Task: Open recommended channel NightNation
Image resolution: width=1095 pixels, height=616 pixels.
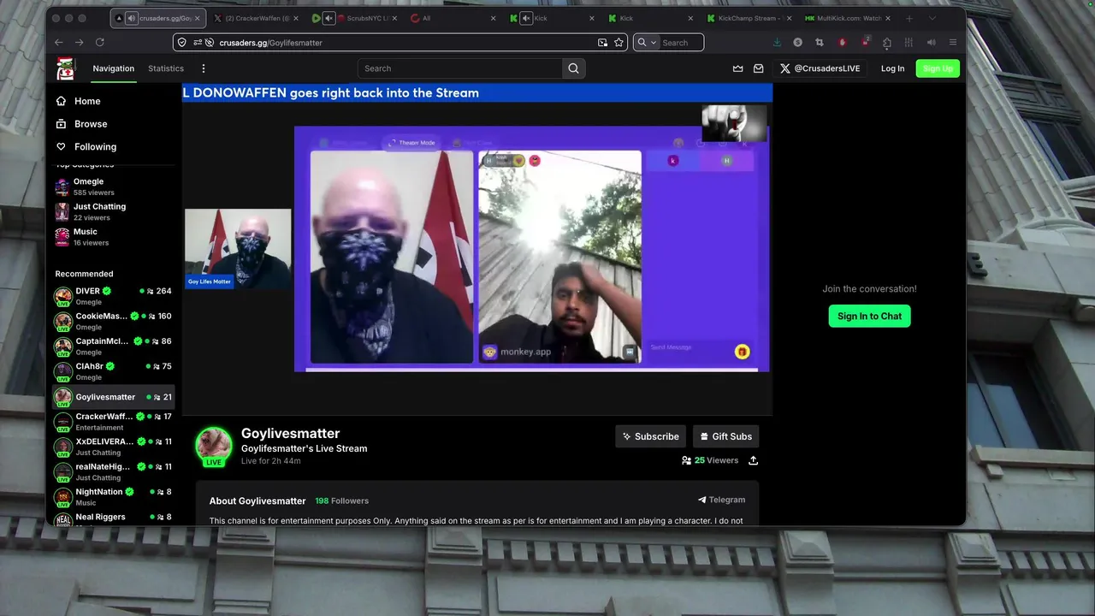Action: coord(115,497)
